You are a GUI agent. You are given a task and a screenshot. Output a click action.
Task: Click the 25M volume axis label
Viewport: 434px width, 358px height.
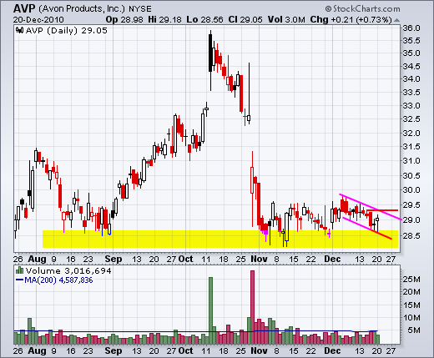(x=411, y=280)
